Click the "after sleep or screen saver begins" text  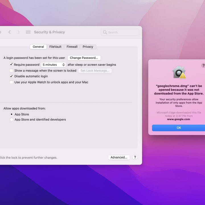[92, 65]
